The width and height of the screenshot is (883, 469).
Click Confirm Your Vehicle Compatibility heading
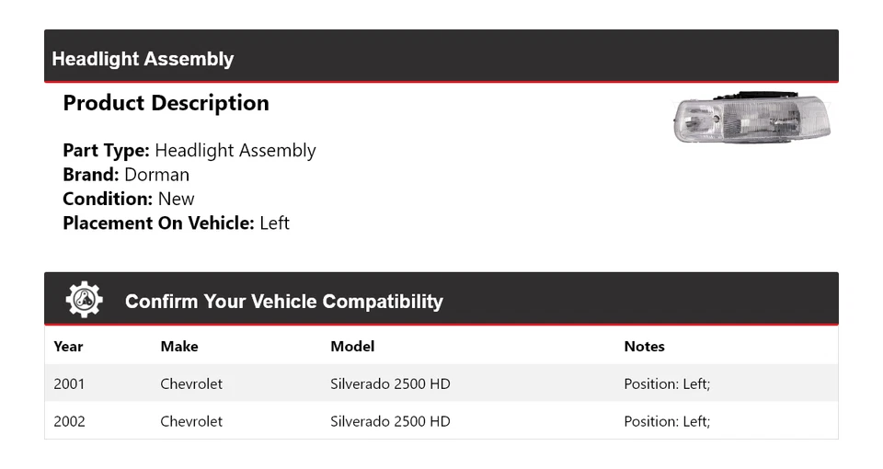click(283, 302)
